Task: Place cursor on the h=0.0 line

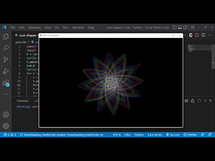Action: coord(30,66)
